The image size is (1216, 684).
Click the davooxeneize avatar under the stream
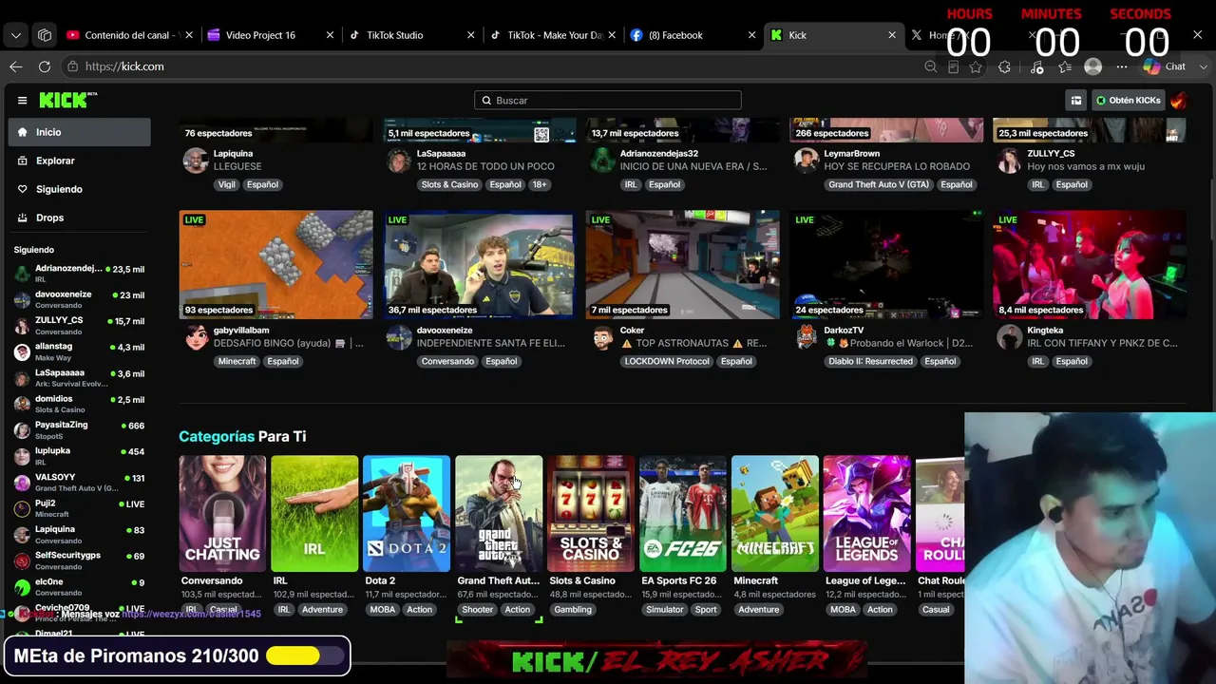(x=399, y=337)
